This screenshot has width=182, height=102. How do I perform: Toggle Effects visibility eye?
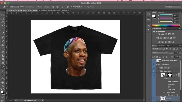click(164, 79)
